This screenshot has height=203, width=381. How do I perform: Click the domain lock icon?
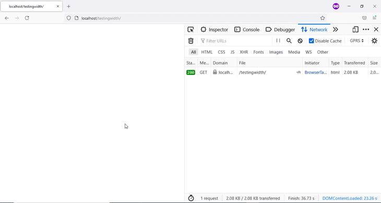215,72
